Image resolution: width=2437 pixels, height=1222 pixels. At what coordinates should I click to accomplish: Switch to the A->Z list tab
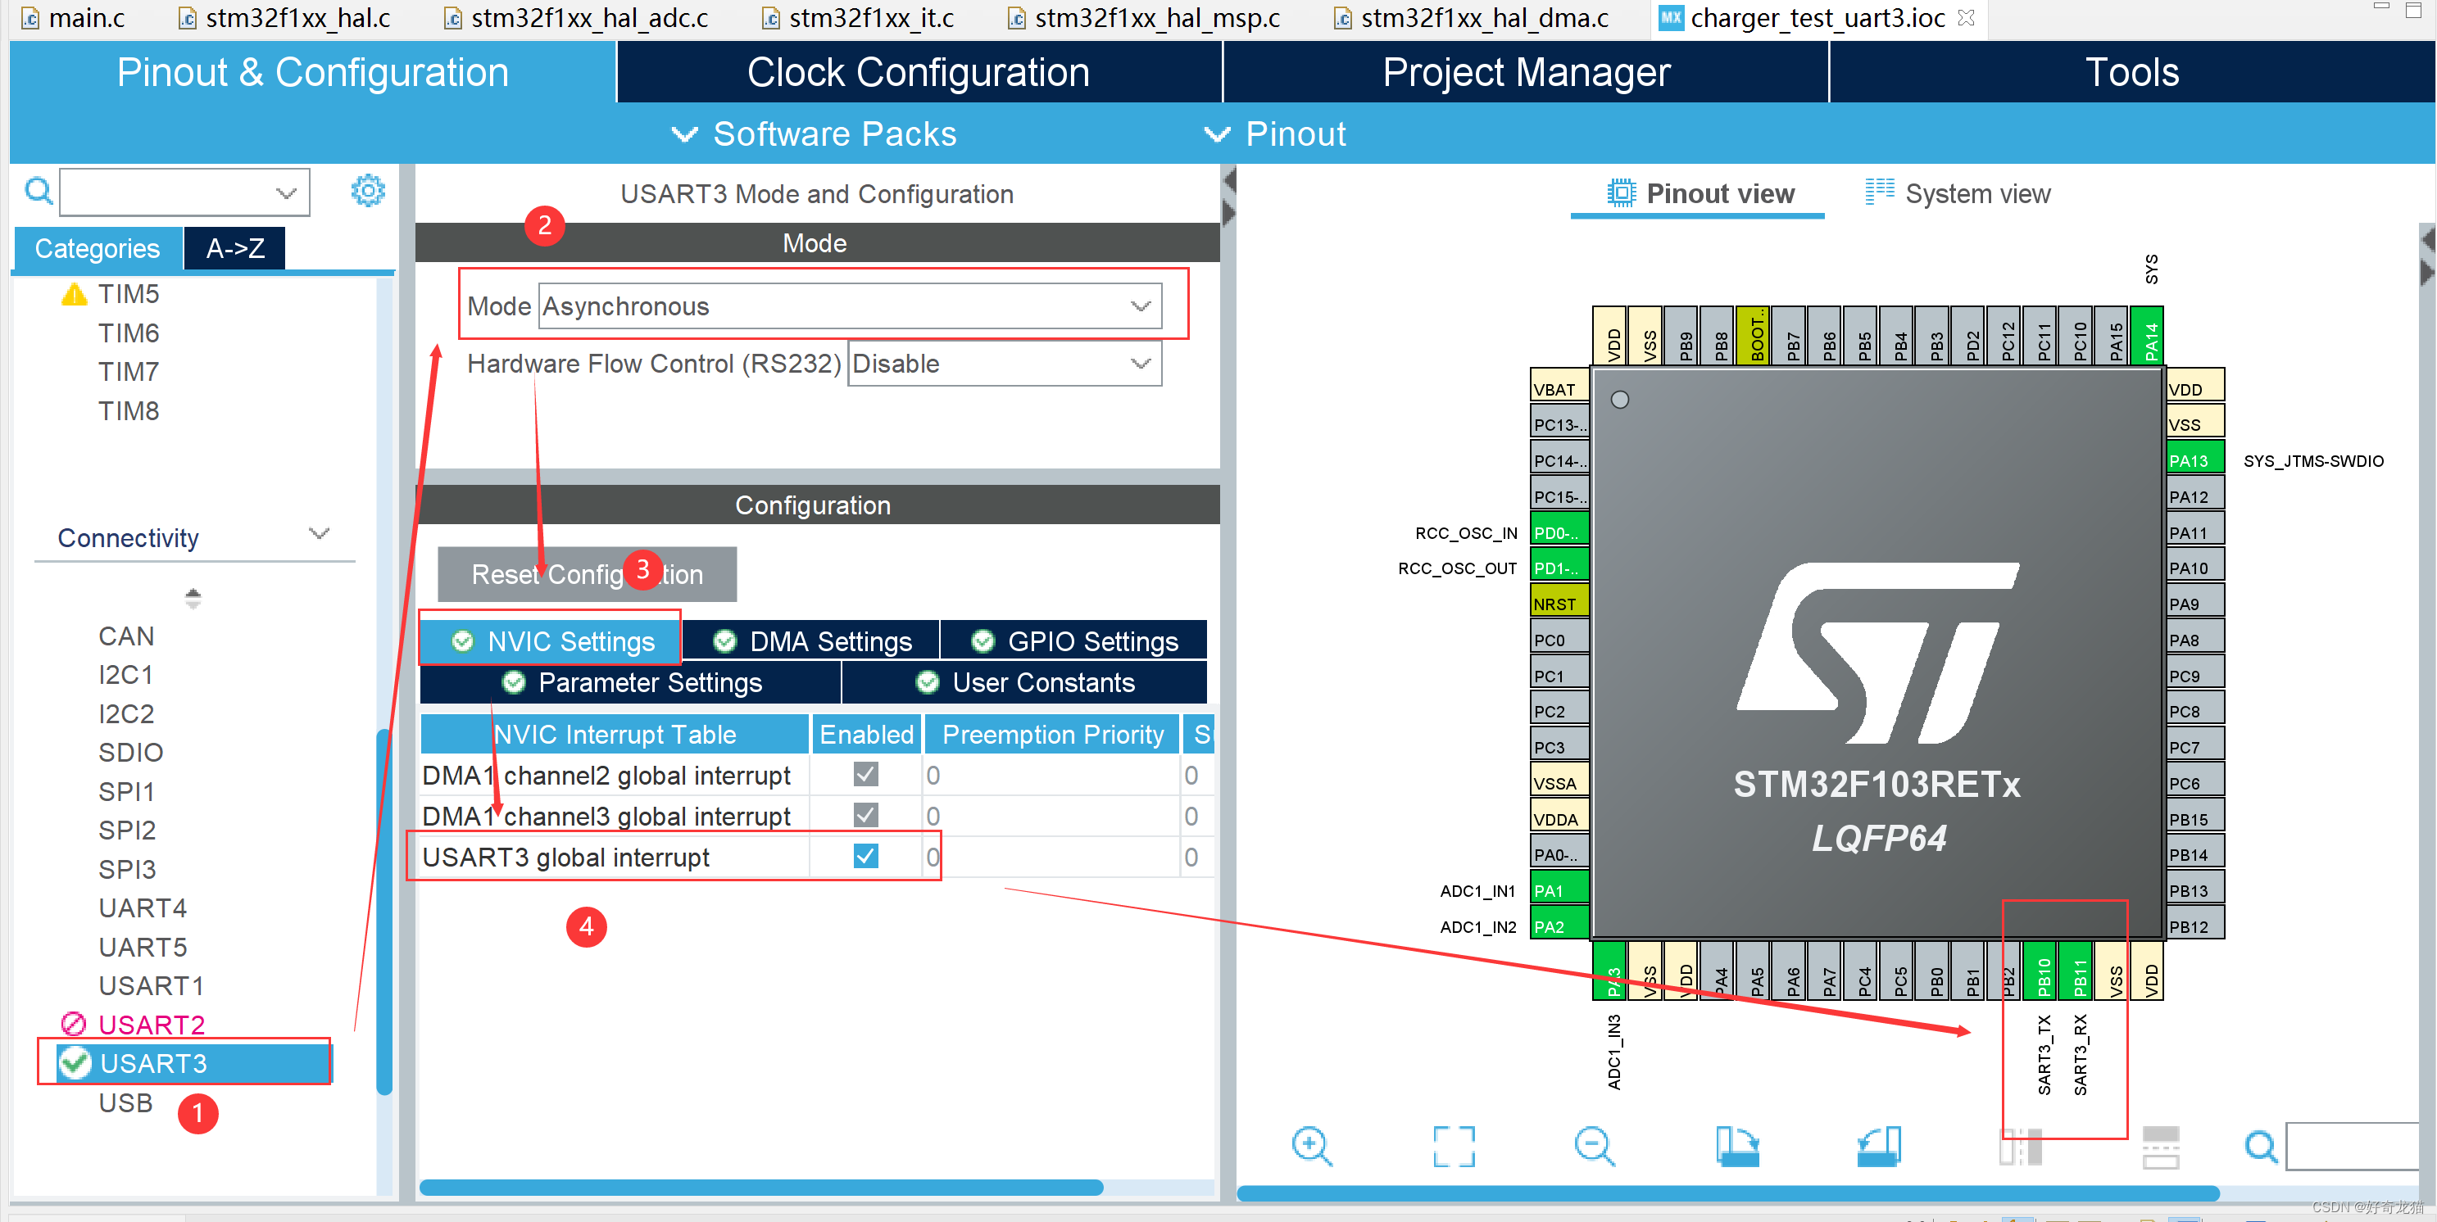(234, 249)
